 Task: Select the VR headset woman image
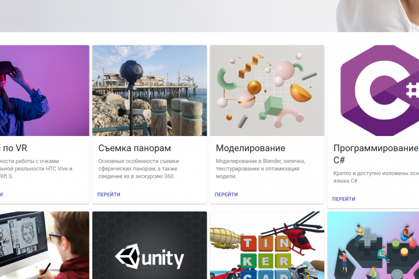coord(44,91)
